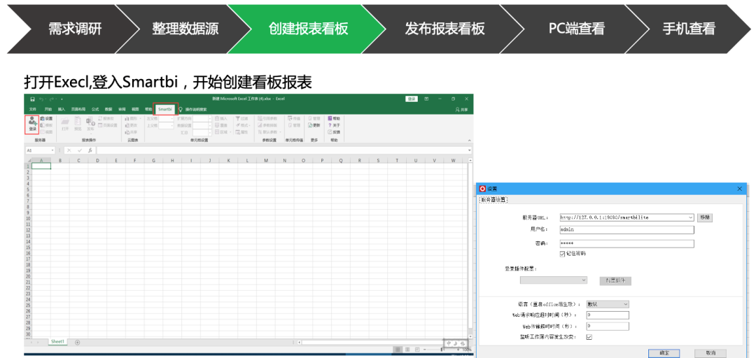Viewport: 756px width, 358px height.
Task: Click the Excel zoom slider
Action: point(441,350)
